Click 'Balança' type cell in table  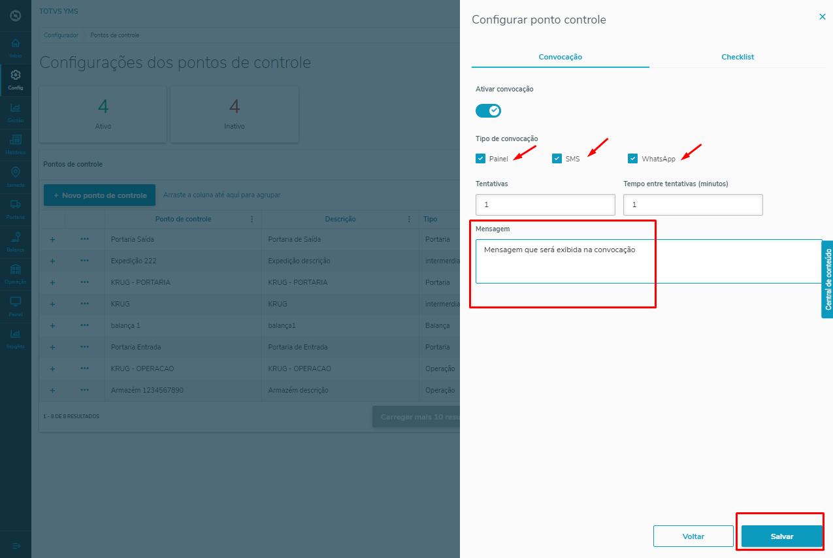click(x=438, y=325)
